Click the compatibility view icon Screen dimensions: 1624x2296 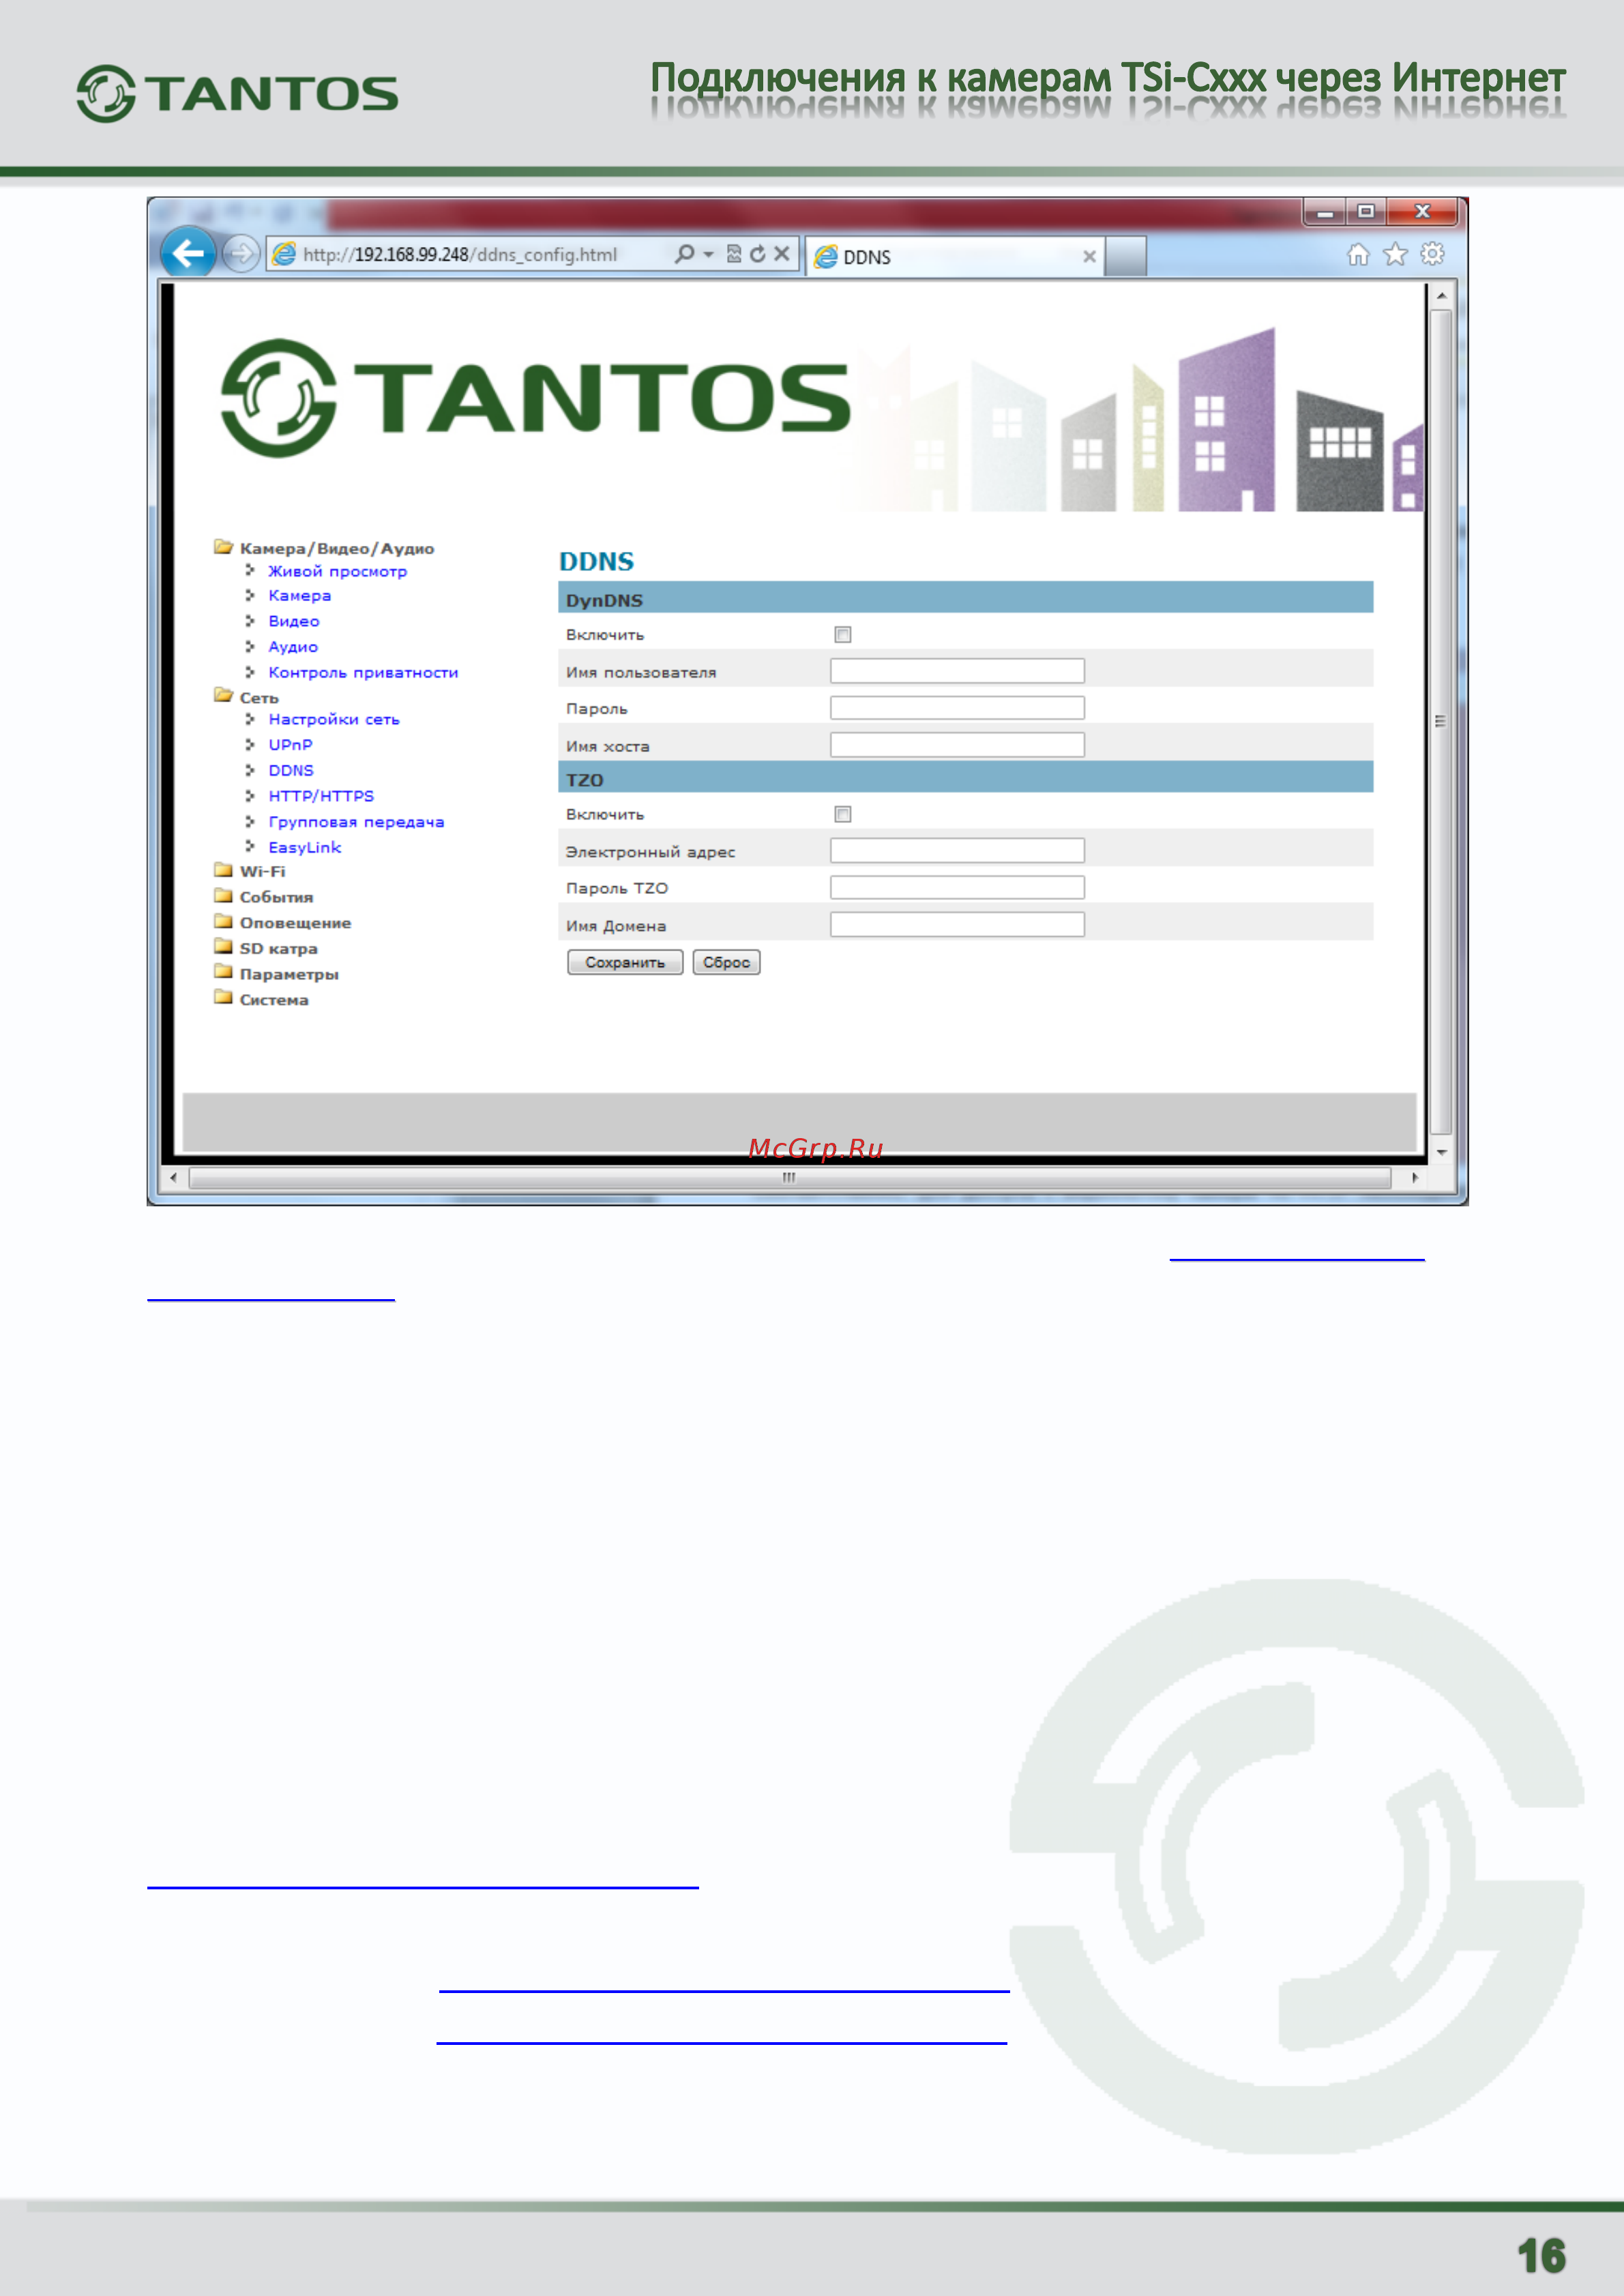pos(734,254)
